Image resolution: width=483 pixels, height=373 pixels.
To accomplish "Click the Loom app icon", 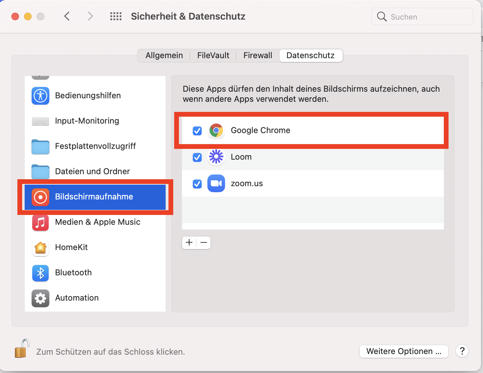I will pyautogui.click(x=216, y=157).
